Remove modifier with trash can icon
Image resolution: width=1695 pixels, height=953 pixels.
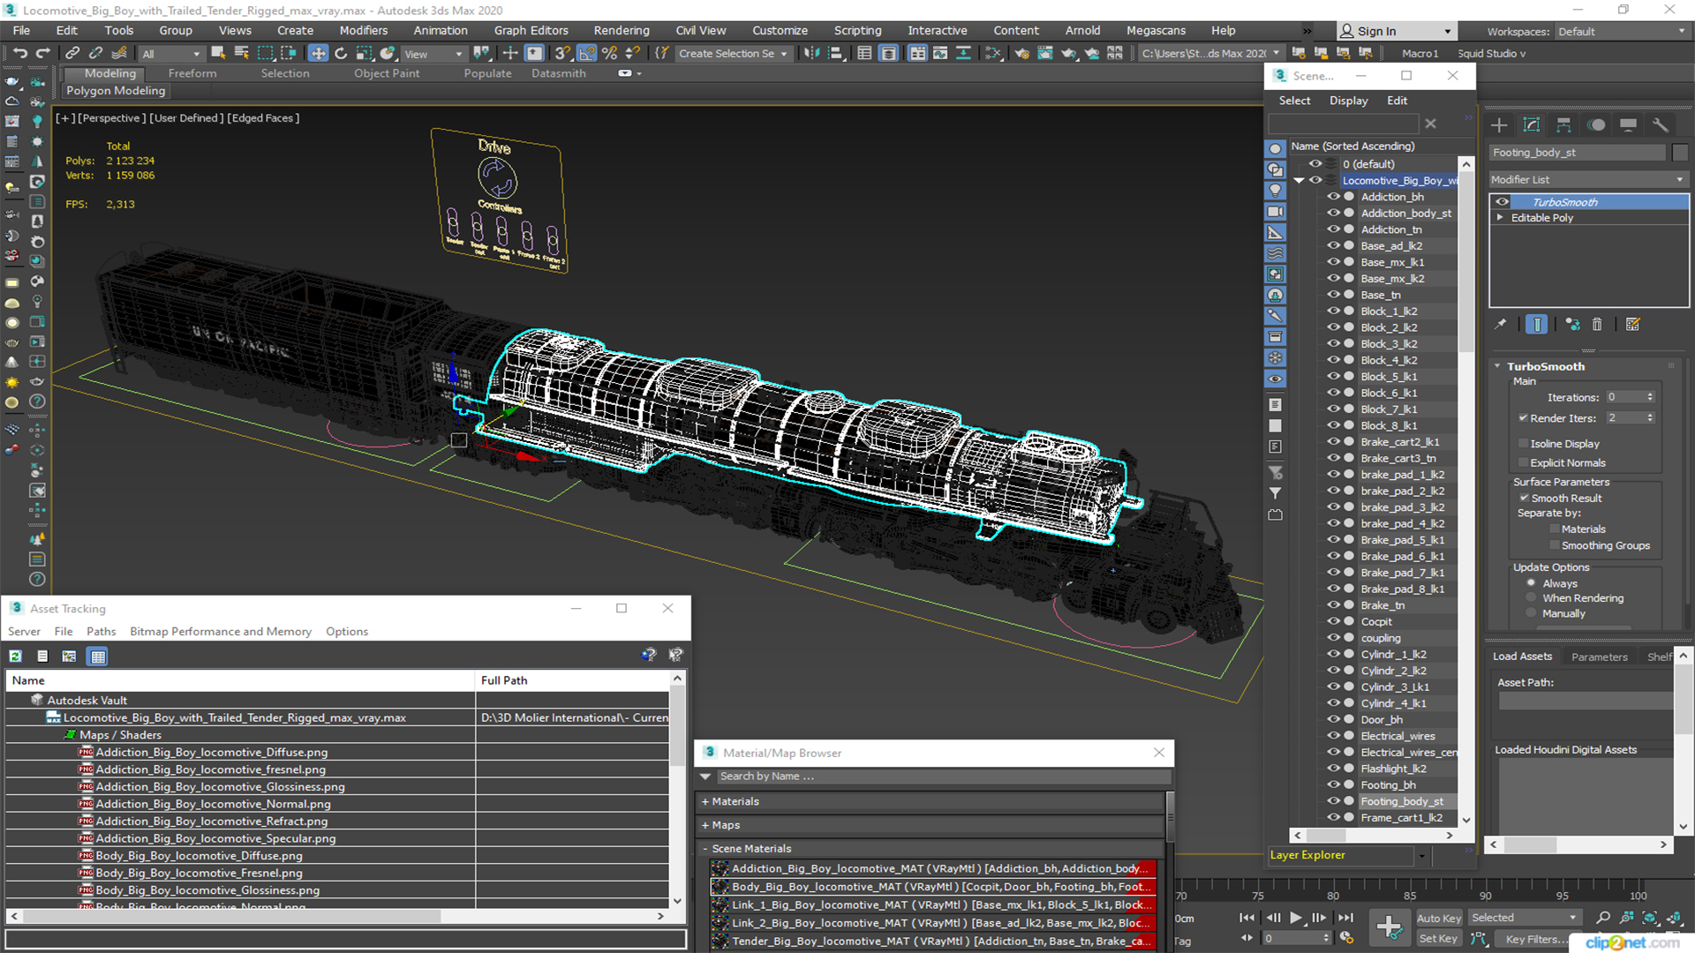tap(1597, 325)
